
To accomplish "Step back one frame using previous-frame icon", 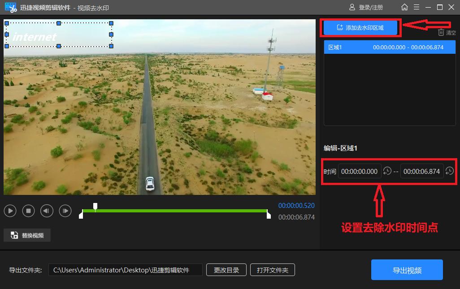I will pos(47,211).
